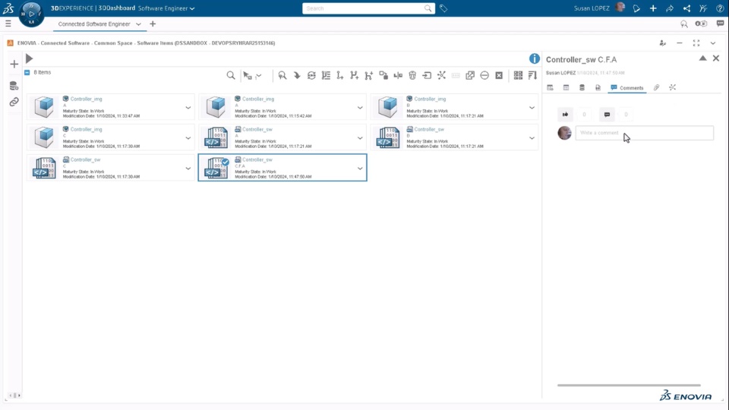The height and width of the screenshot is (410, 729).
Task: Click the Controller_sw C.F.A title link
Action: [x=257, y=160]
